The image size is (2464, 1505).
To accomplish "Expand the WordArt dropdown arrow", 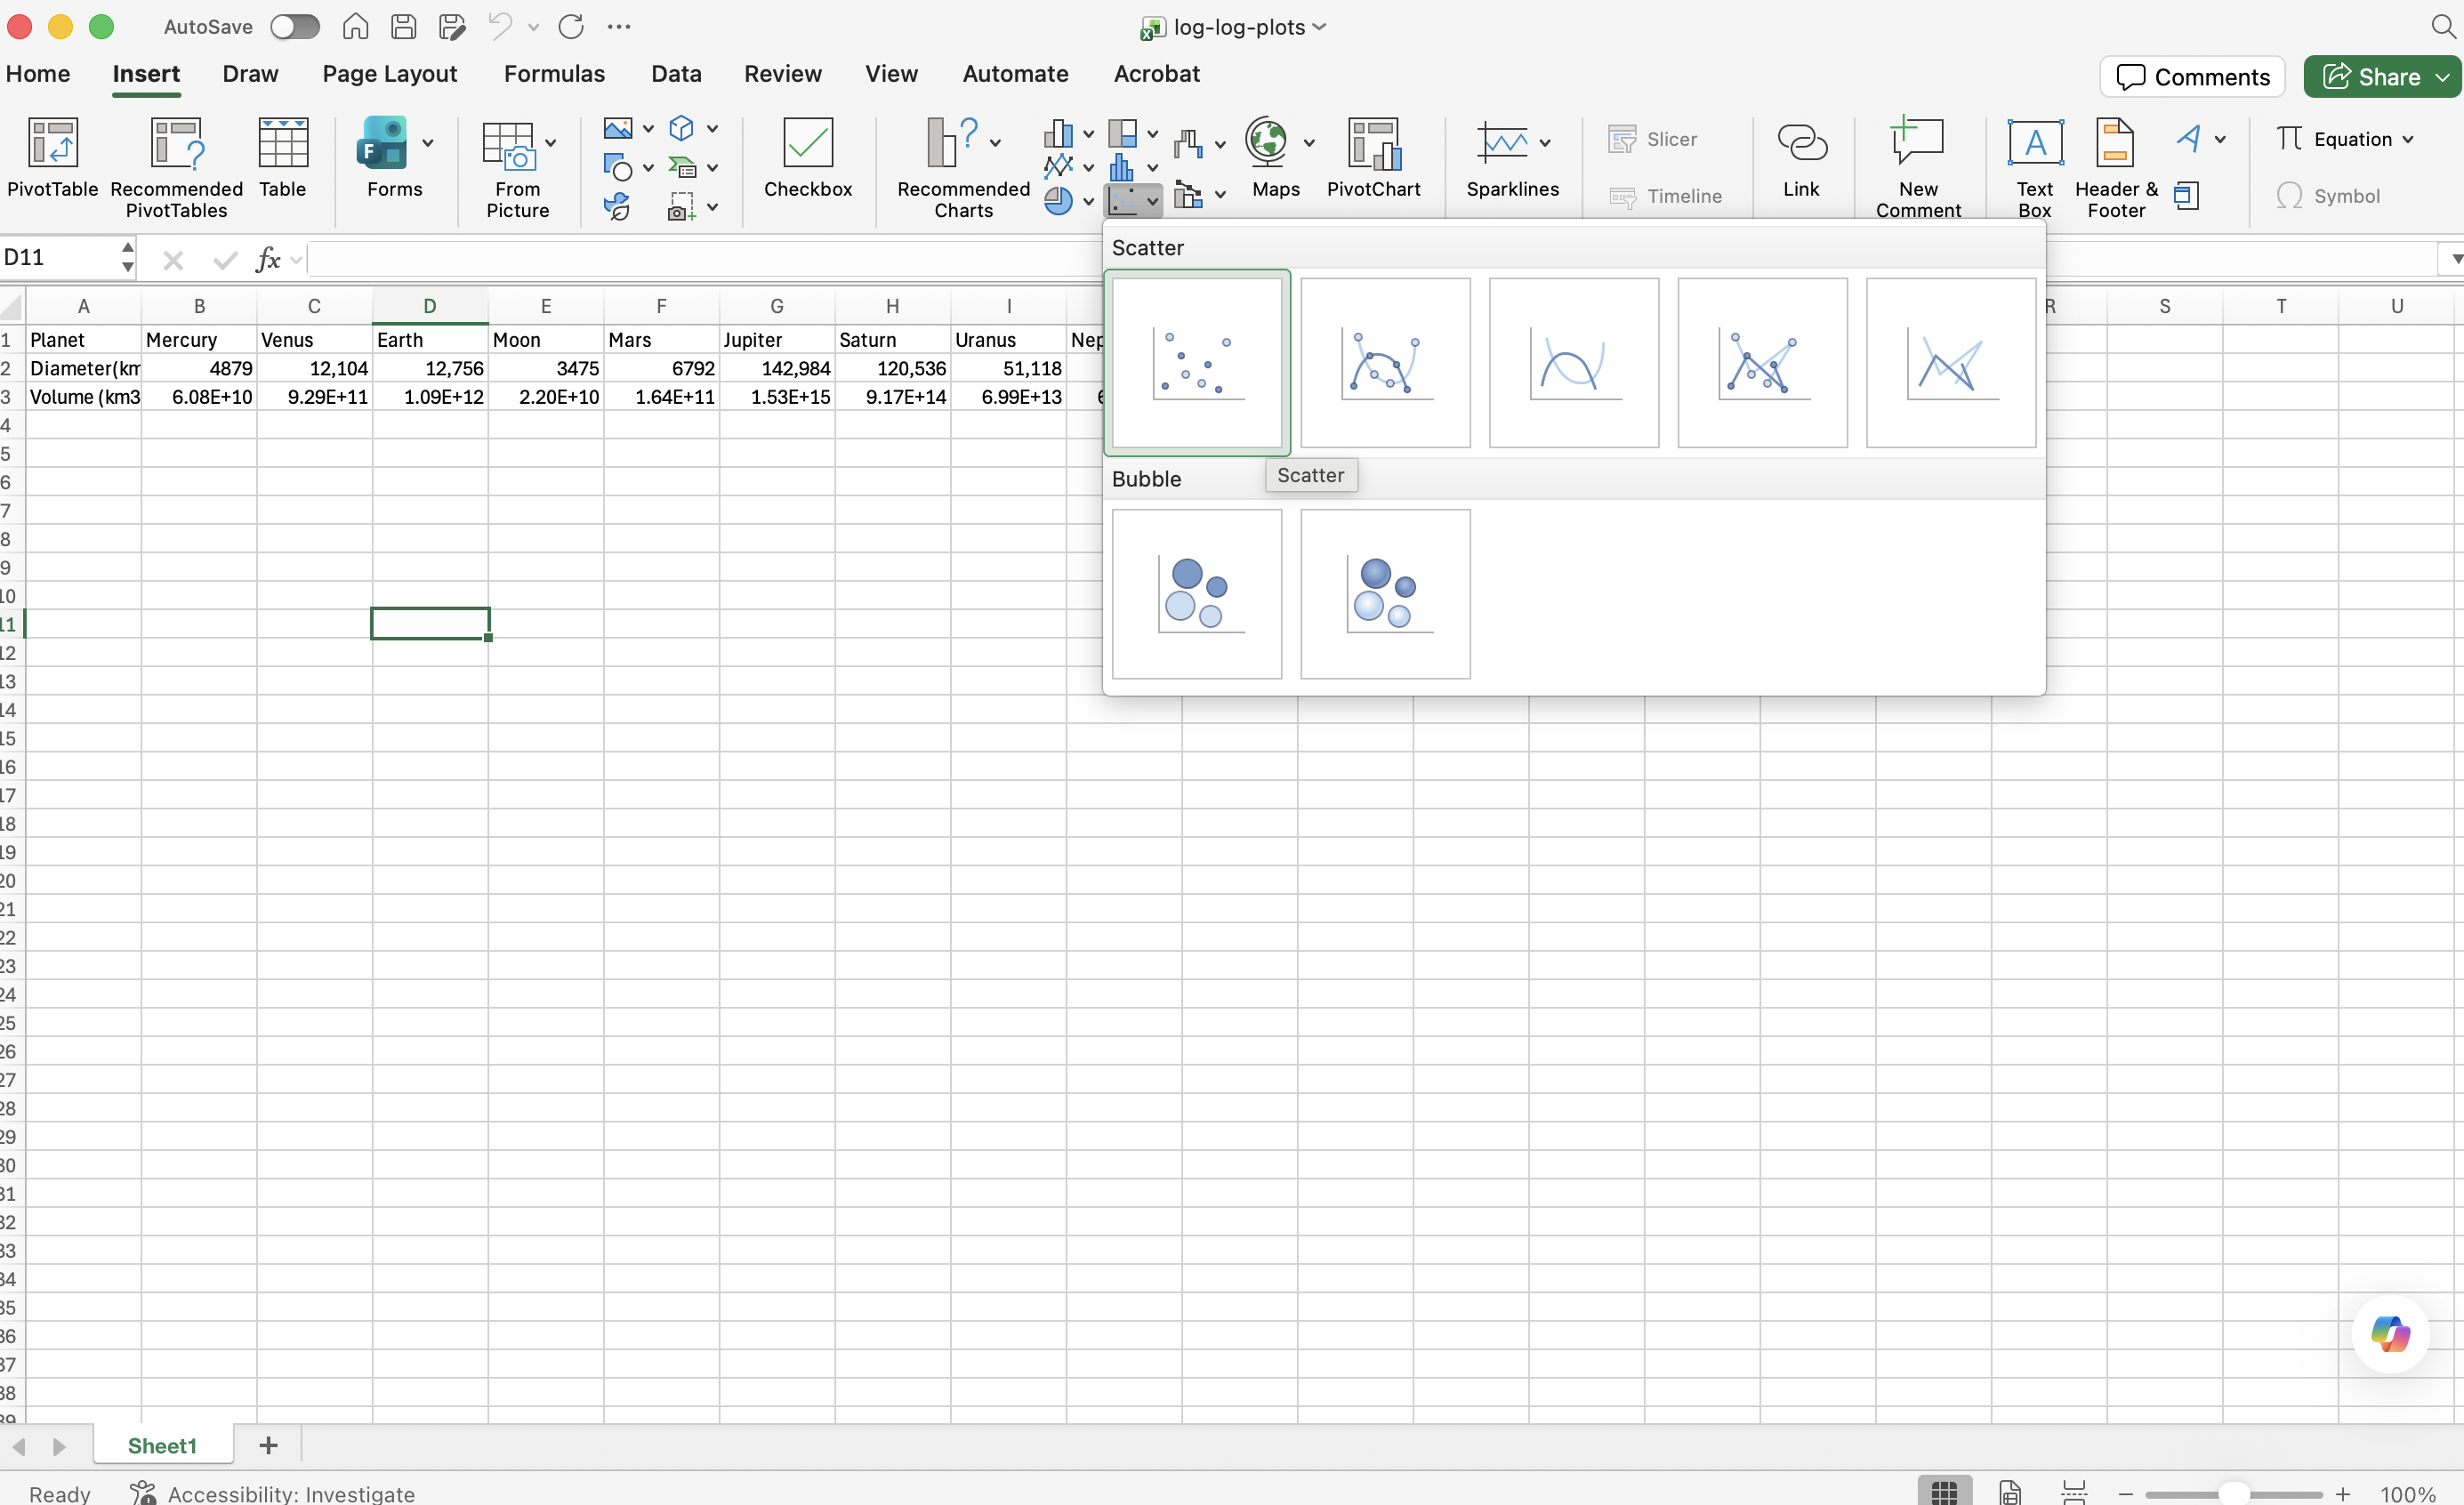I will [2220, 139].
